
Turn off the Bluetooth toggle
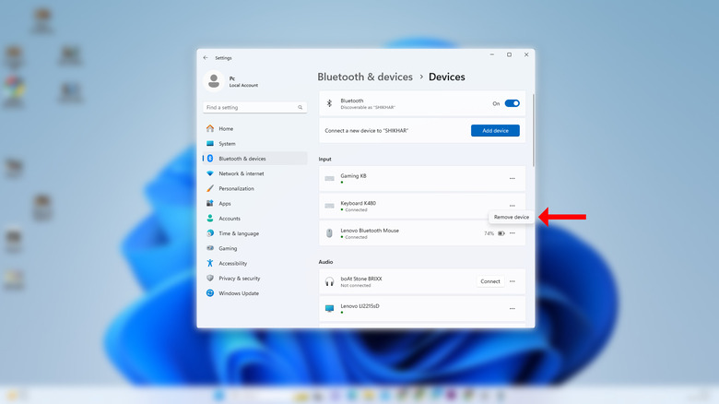tap(512, 103)
